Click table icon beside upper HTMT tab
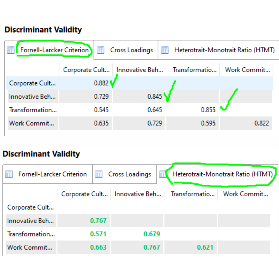This screenshot has width=279, height=279. click(165, 50)
